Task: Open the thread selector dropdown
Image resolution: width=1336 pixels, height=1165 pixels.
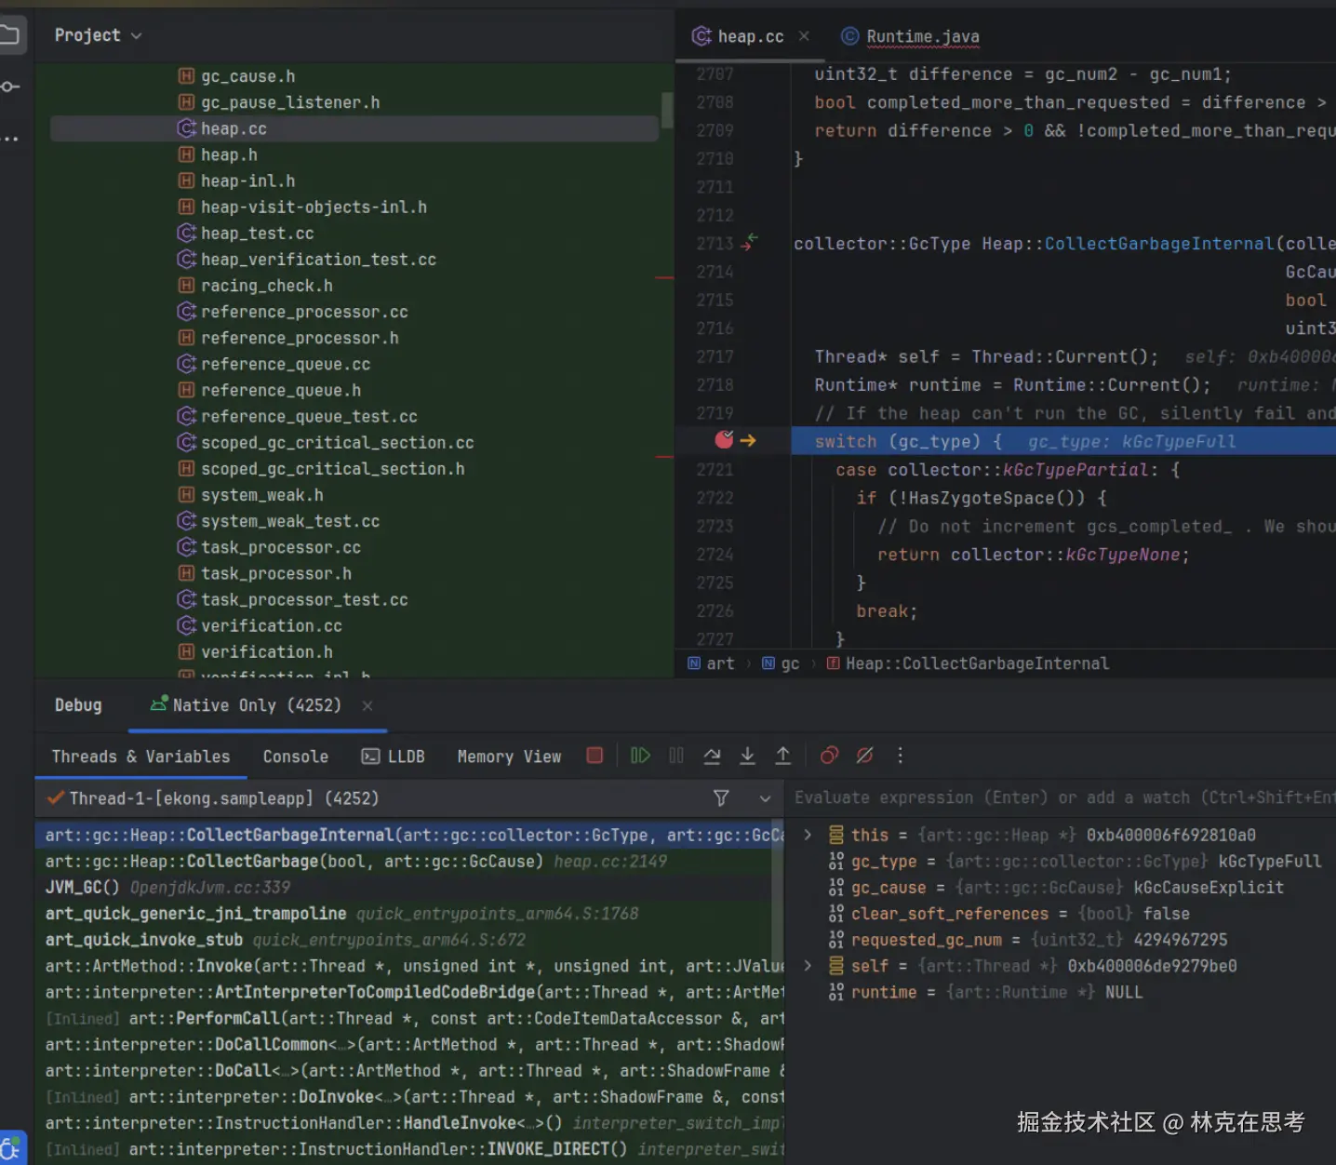Action: [765, 798]
